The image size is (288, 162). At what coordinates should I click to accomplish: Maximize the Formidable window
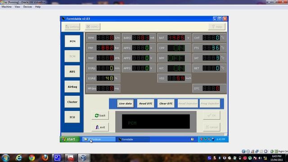(x=220, y=18)
